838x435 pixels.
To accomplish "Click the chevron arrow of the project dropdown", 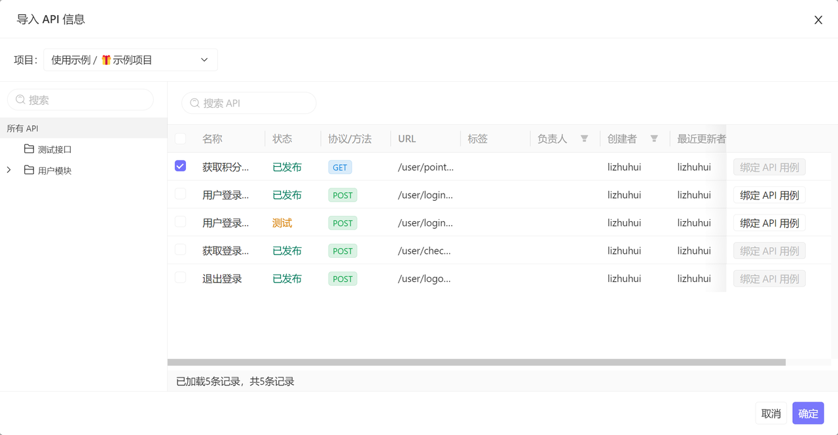I will [x=204, y=60].
